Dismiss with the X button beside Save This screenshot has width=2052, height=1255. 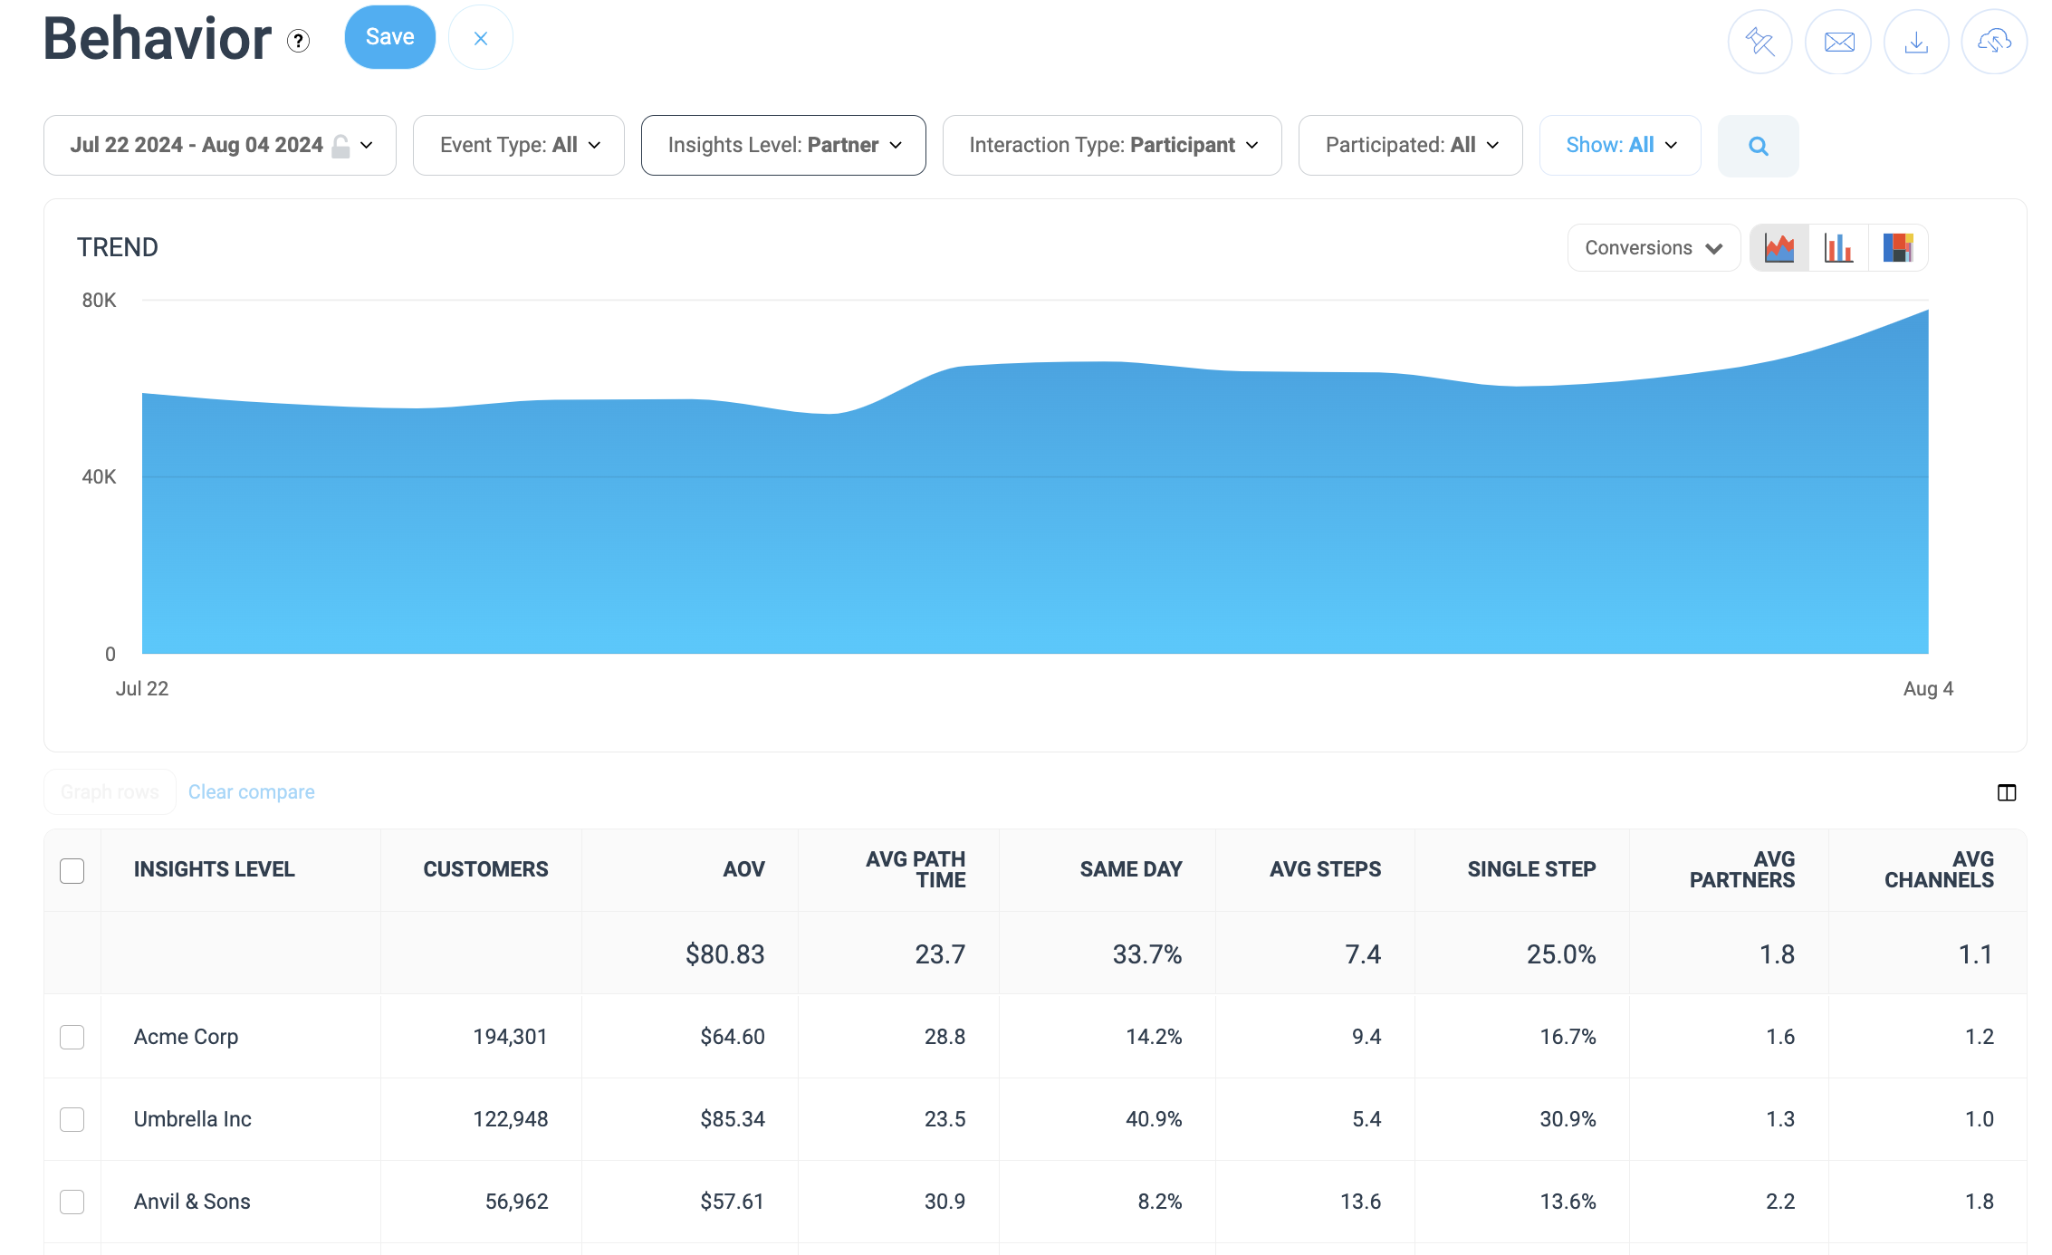pyautogui.click(x=481, y=38)
